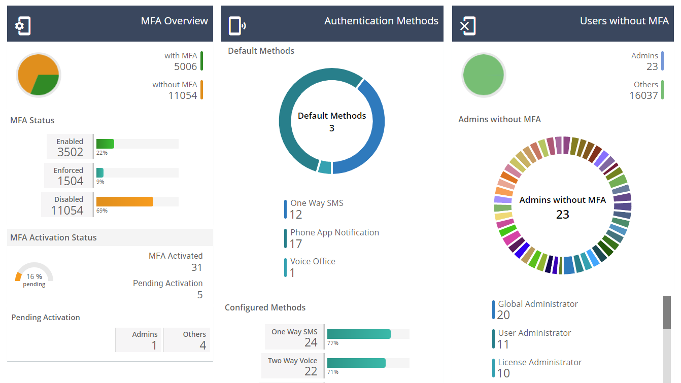
Task: Click the Default Methods donut chart center
Action: click(x=331, y=121)
